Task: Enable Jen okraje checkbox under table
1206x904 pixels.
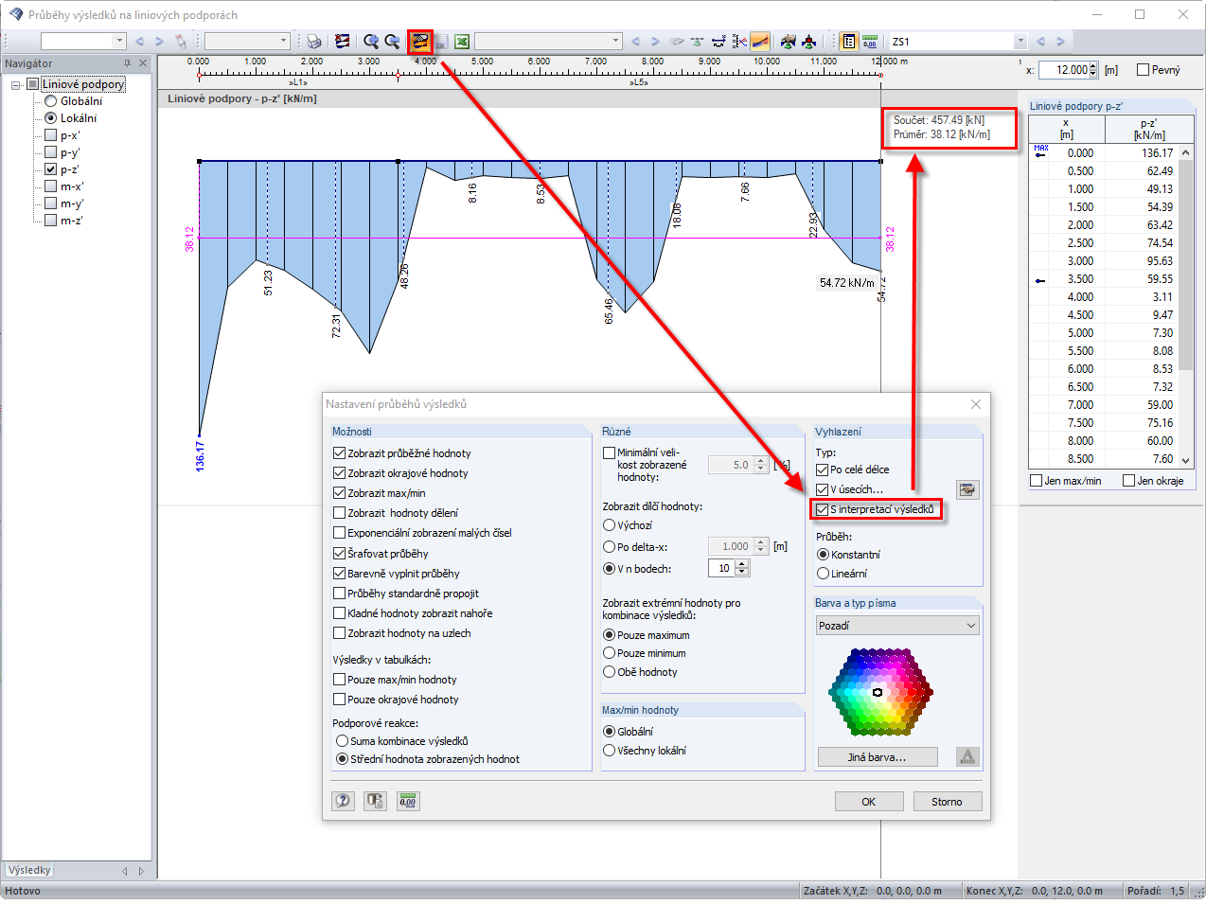Action: (x=1128, y=481)
